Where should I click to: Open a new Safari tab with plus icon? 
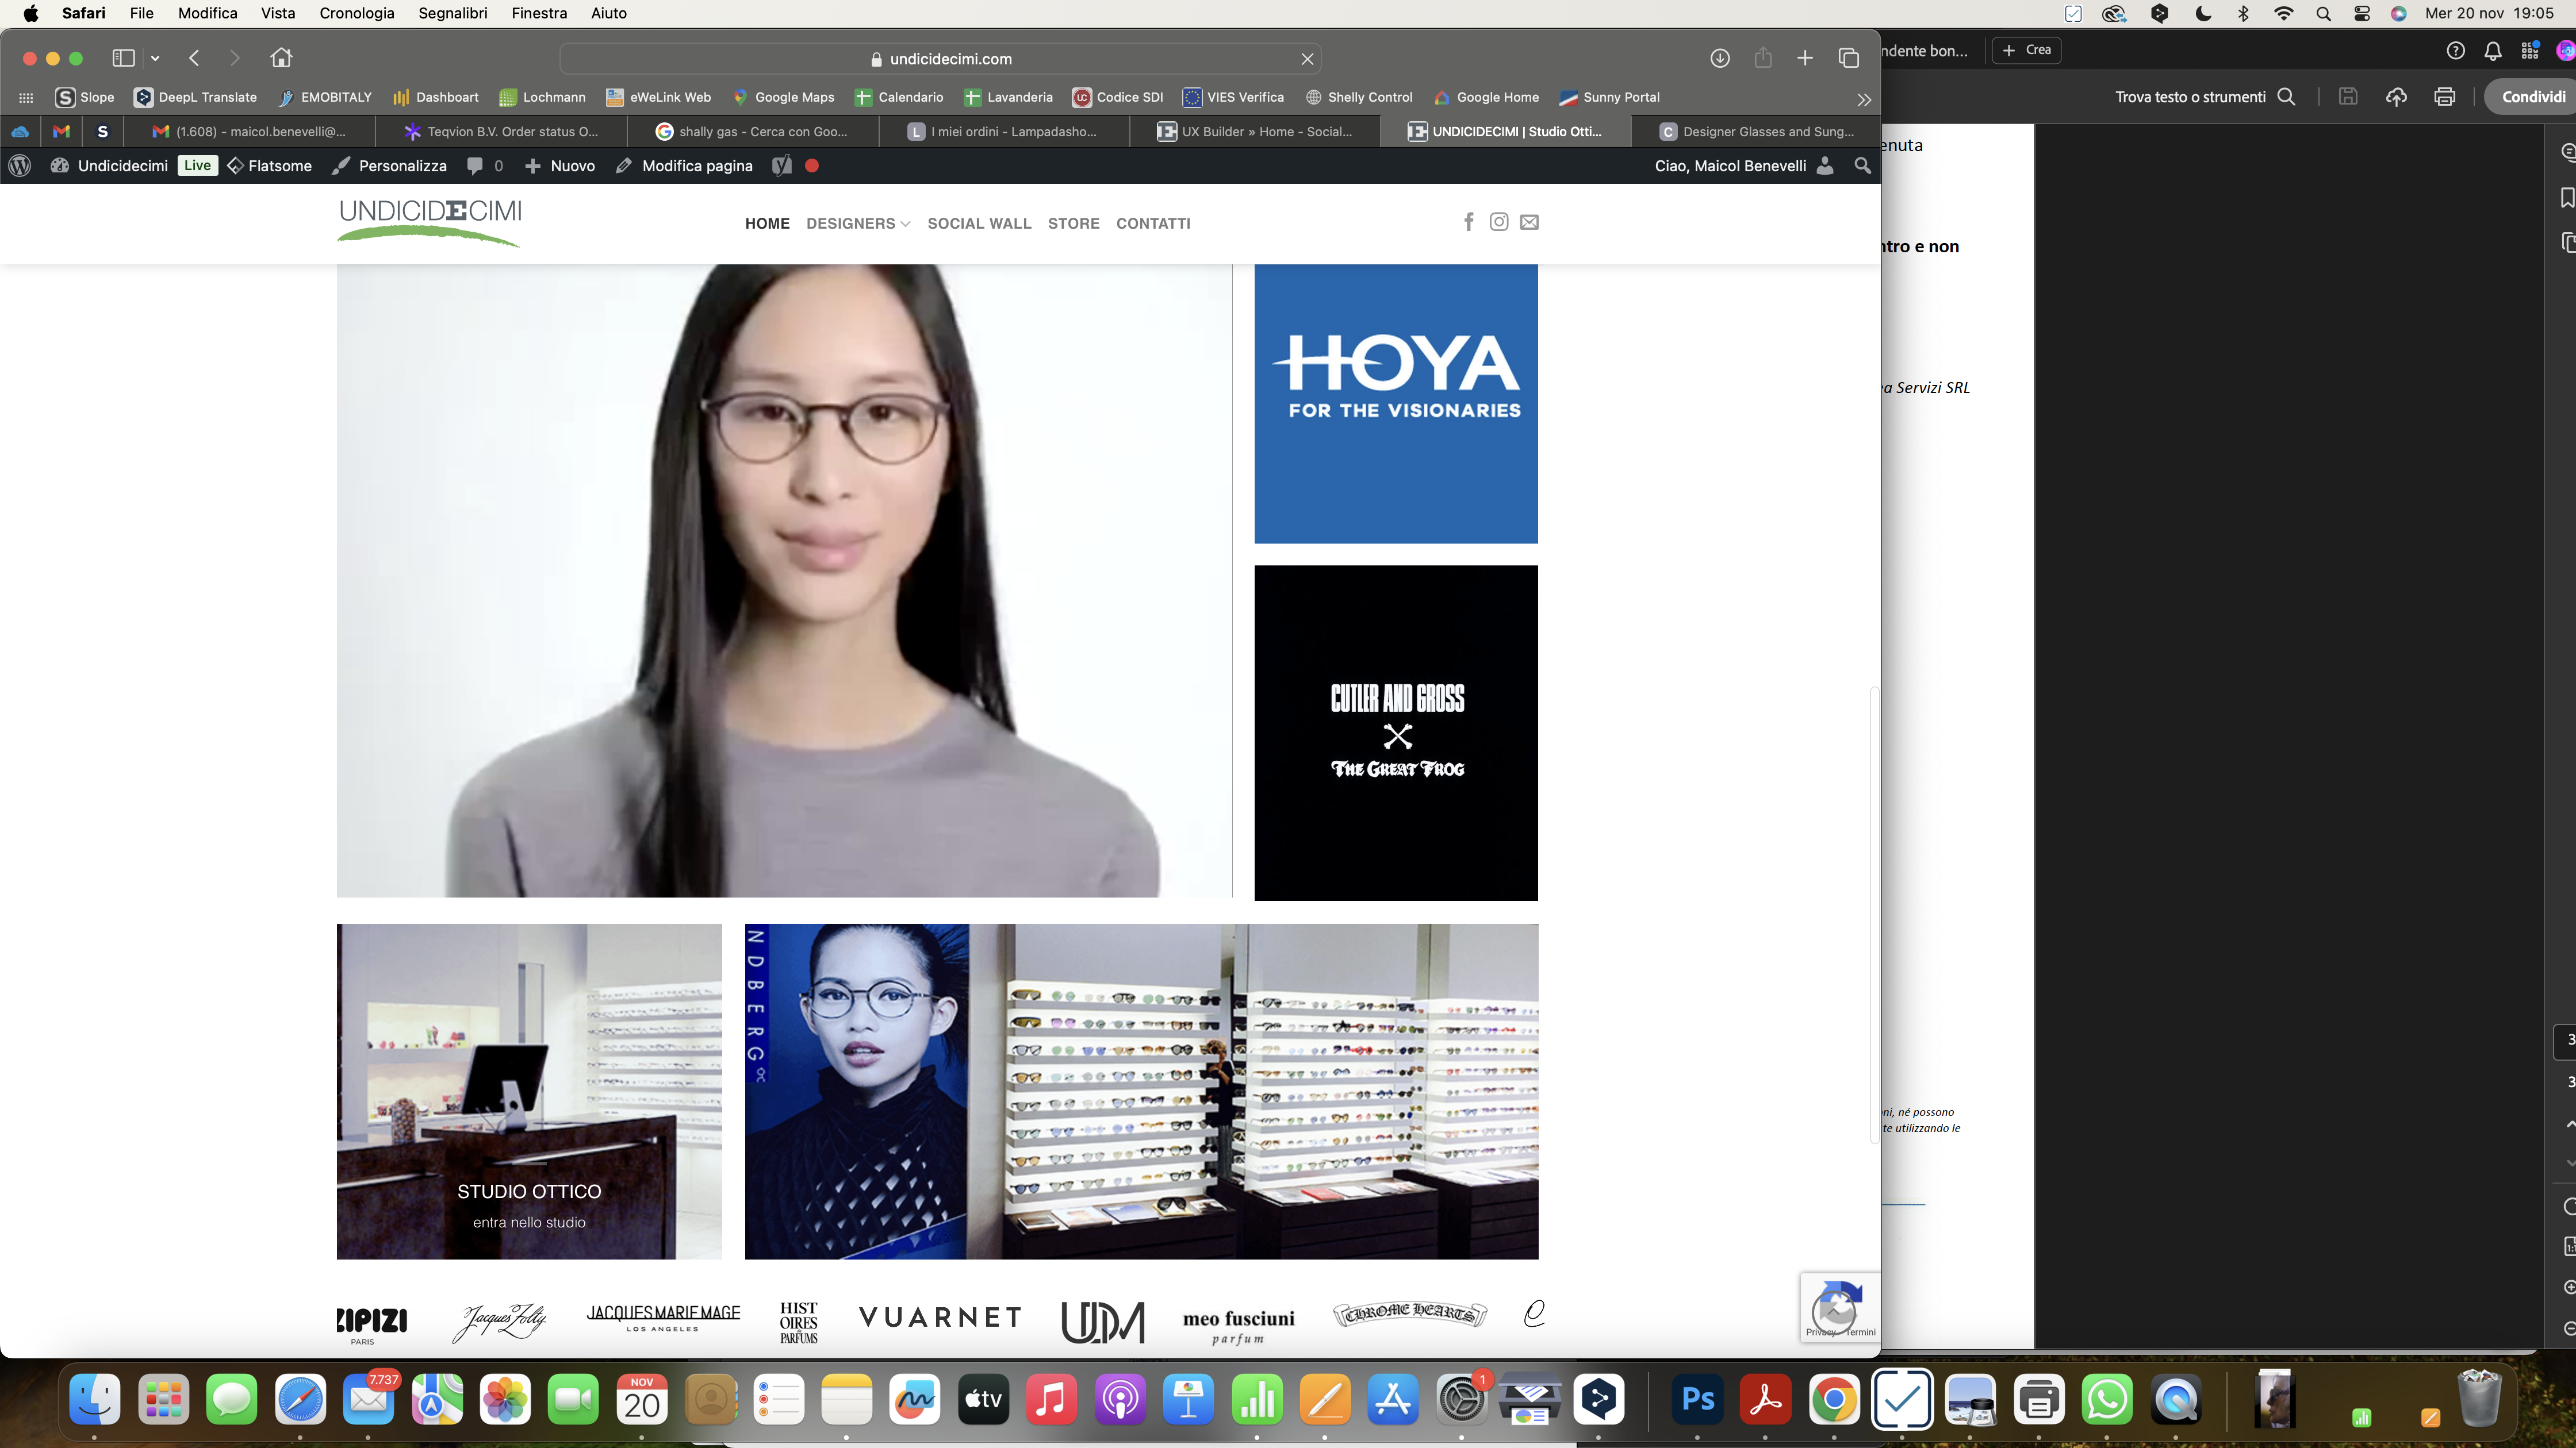[1805, 58]
